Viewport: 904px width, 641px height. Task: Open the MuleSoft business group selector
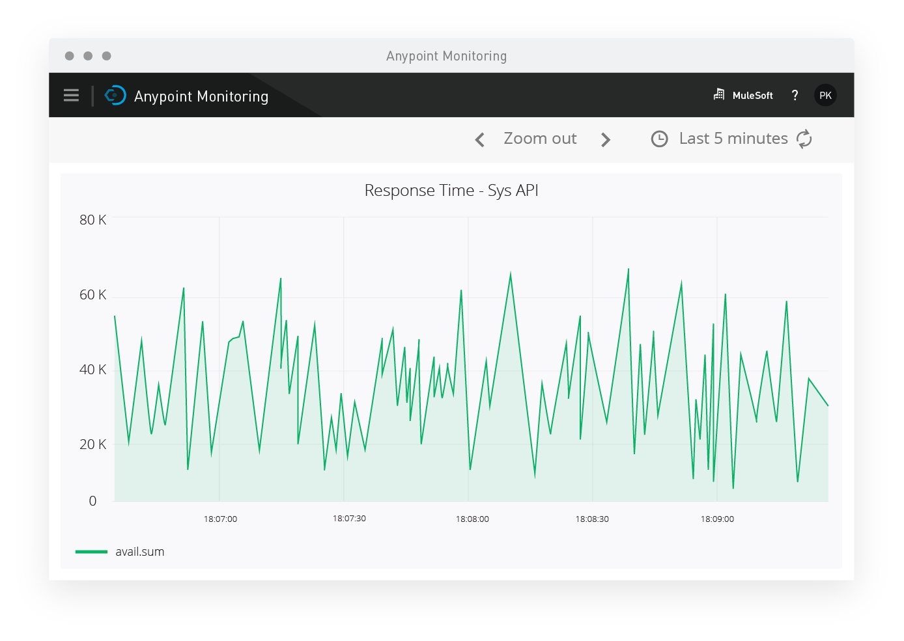(x=752, y=95)
